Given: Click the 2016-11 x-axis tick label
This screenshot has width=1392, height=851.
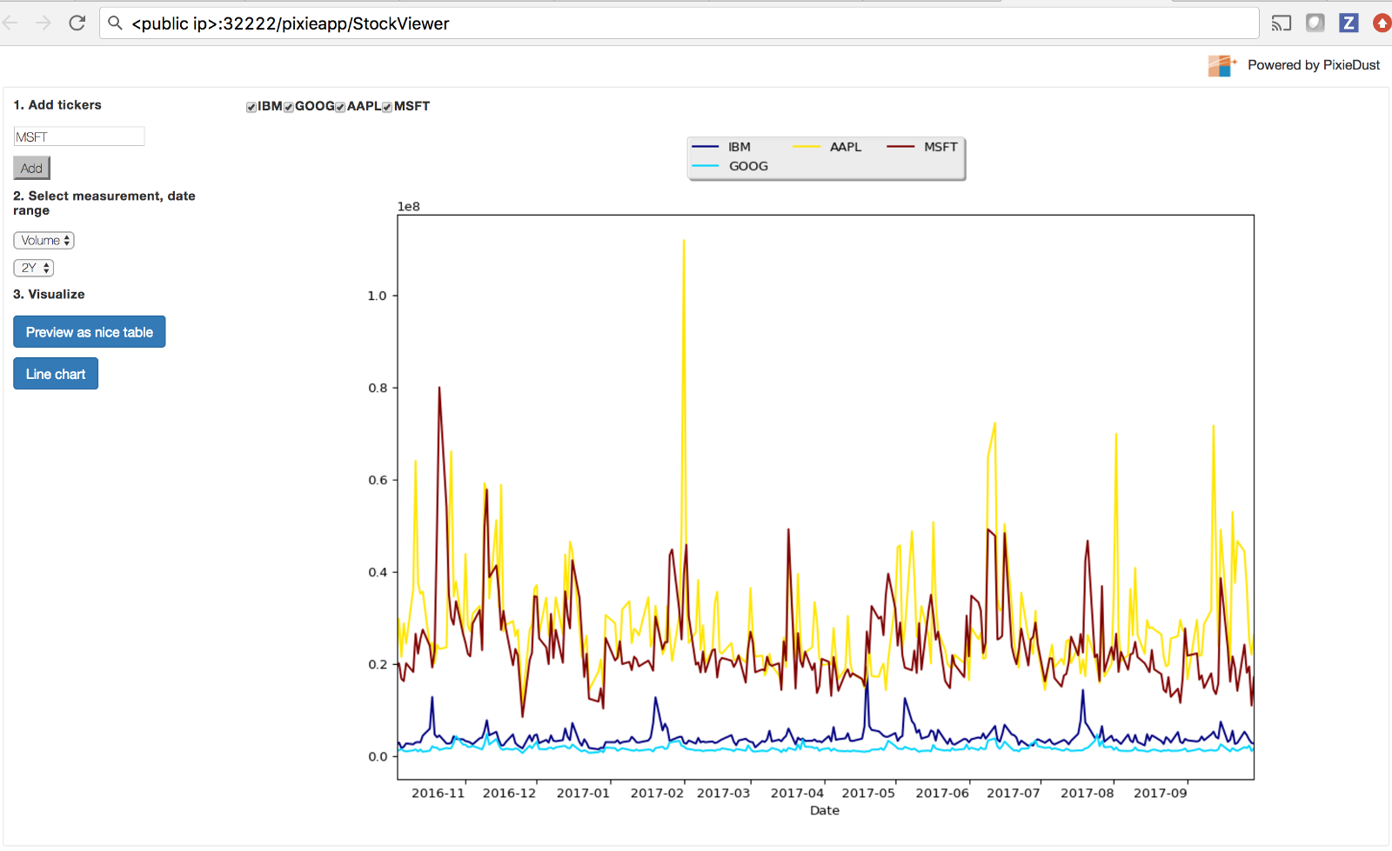Looking at the screenshot, I should tap(438, 793).
